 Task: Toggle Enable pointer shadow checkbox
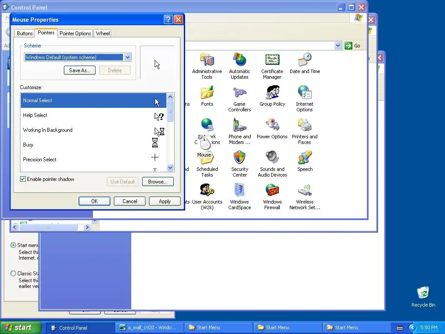[x=23, y=179]
